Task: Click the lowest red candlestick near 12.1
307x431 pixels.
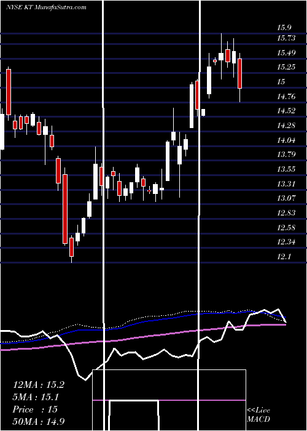Action: coord(72,247)
